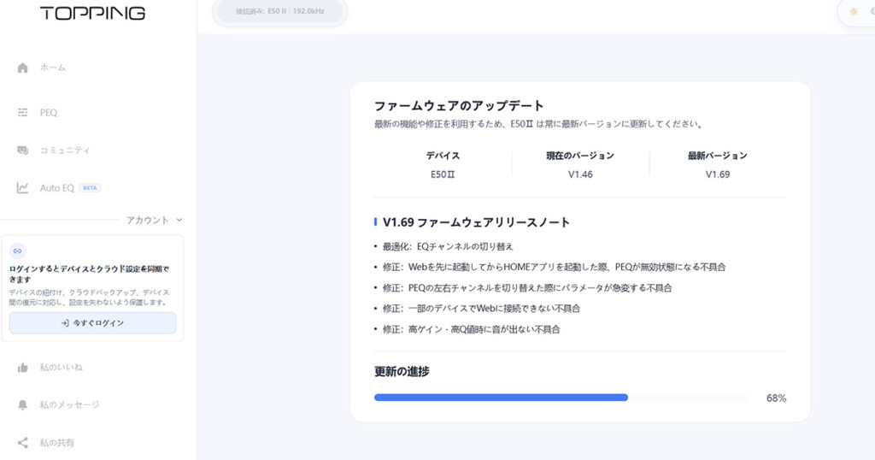
Task: Click the デバイス column header
Action: pyautogui.click(x=443, y=156)
